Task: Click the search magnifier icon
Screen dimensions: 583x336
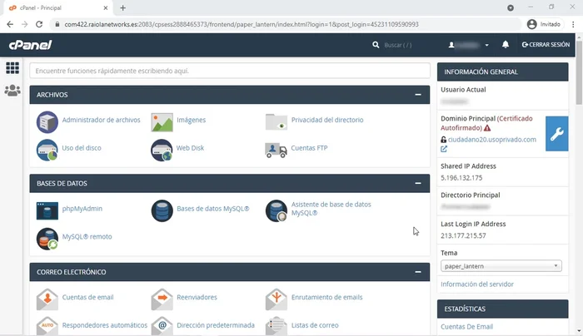Action: [376, 45]
